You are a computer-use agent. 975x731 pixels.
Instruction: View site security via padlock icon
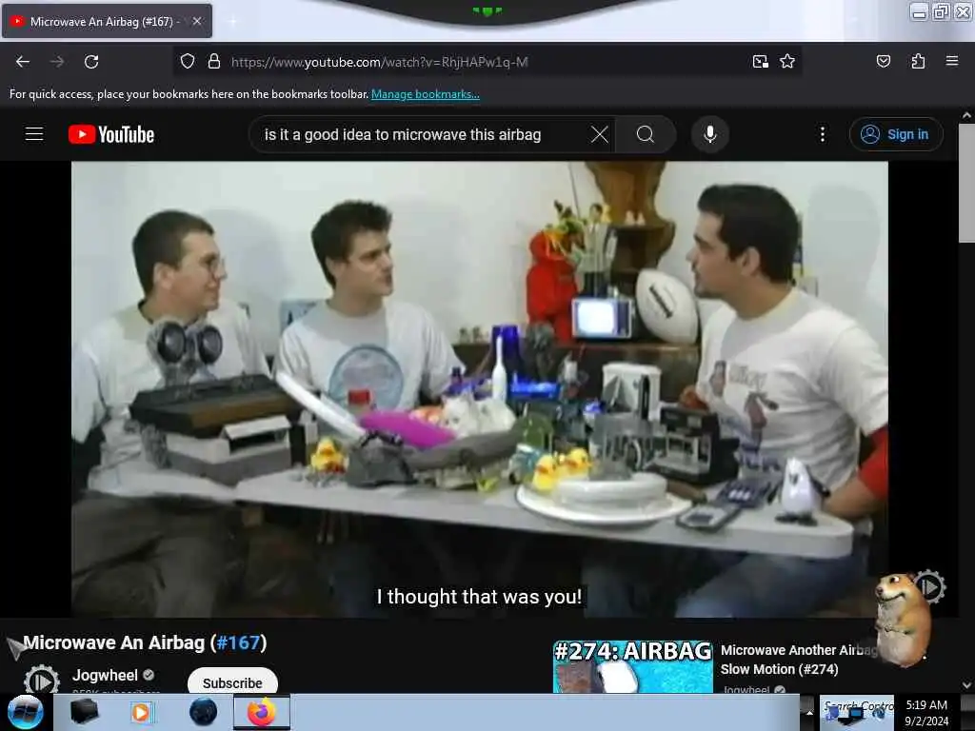click(214, 62)
